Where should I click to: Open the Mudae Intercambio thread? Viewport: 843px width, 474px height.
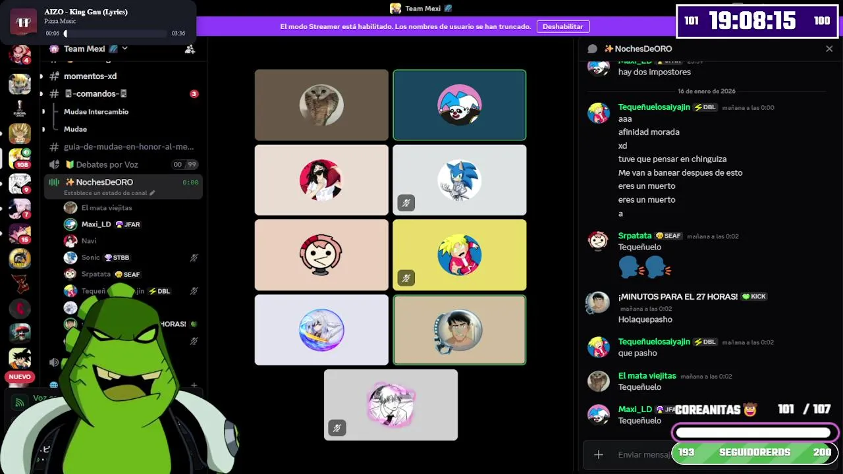pos(96,112)
